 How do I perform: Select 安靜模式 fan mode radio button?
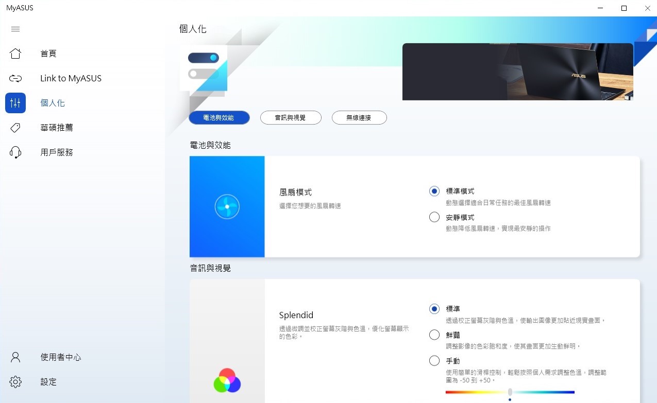434,217
